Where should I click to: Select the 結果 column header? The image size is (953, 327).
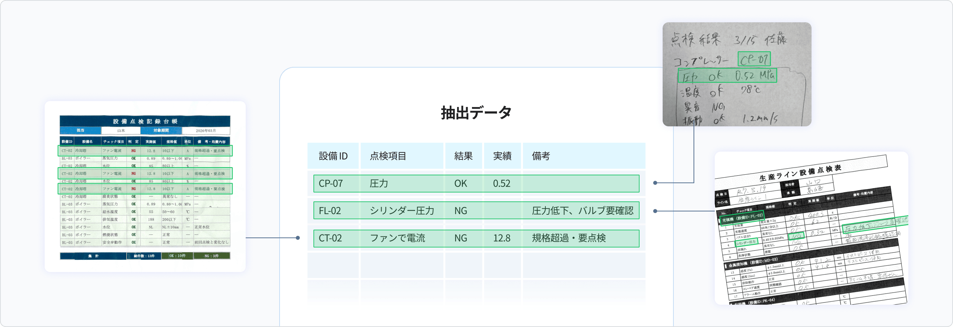463,156
